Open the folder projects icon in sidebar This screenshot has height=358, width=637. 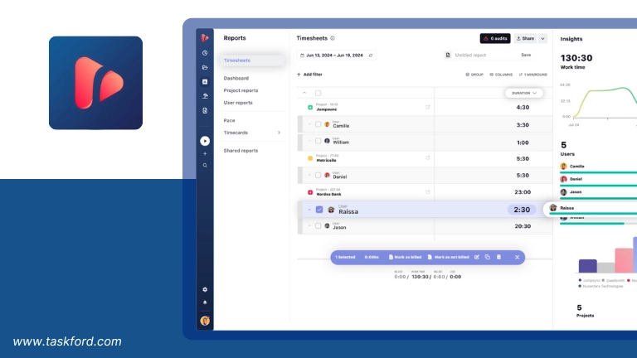pos(205,67)
